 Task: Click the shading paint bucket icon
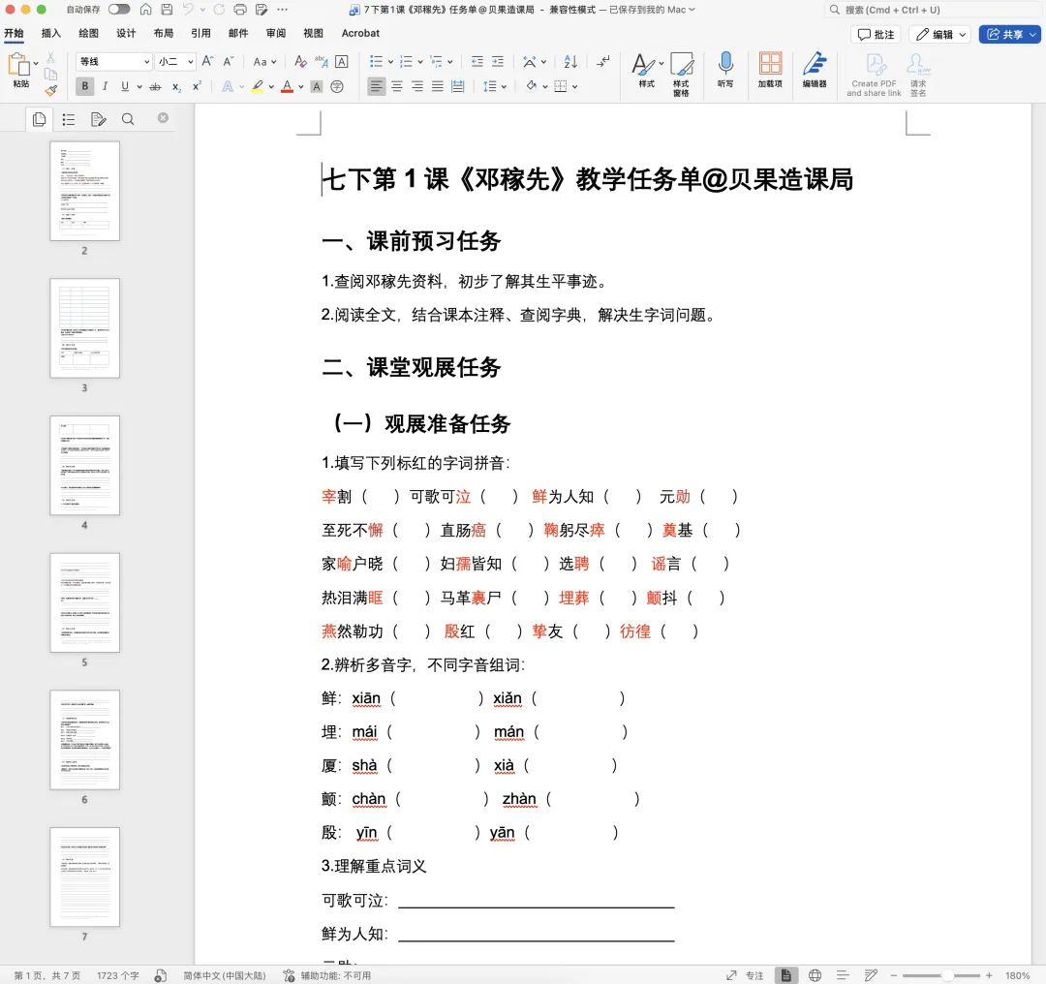coord(532,86)
